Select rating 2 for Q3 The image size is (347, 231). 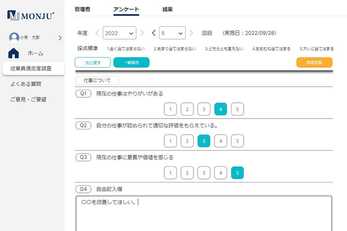(x=187, y=173)
